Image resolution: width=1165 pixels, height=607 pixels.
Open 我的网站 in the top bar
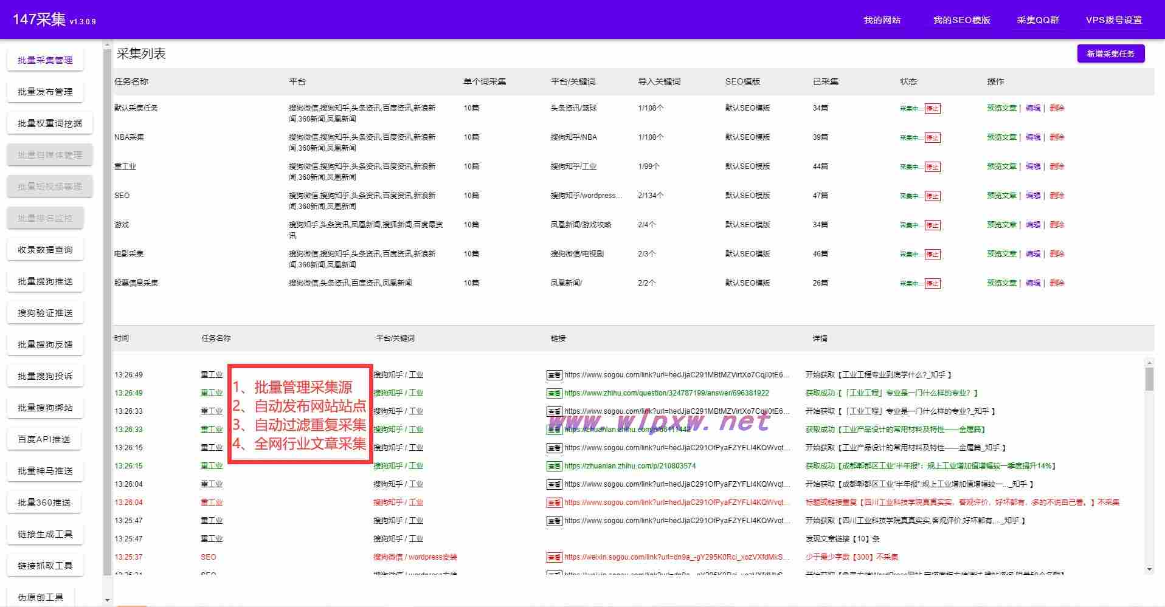(x=882, y=20)
